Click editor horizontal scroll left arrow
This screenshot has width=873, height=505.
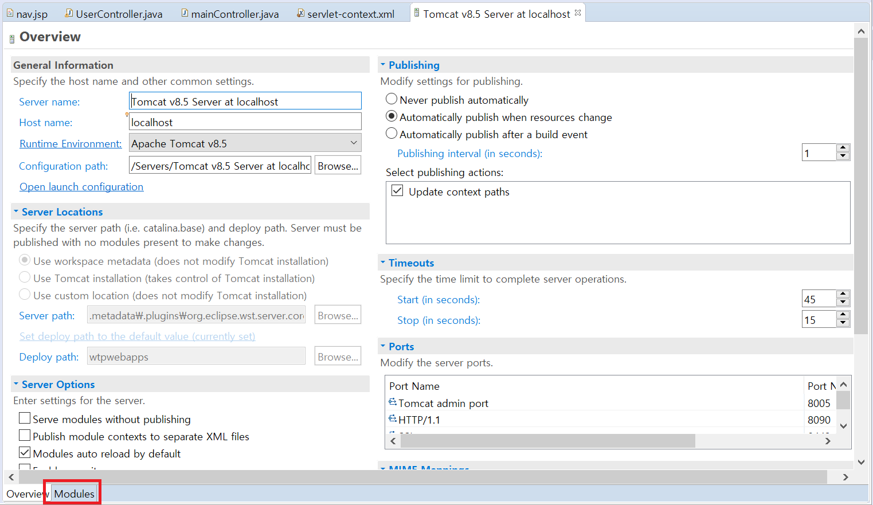pyautogui.click(x=11, y=477)
